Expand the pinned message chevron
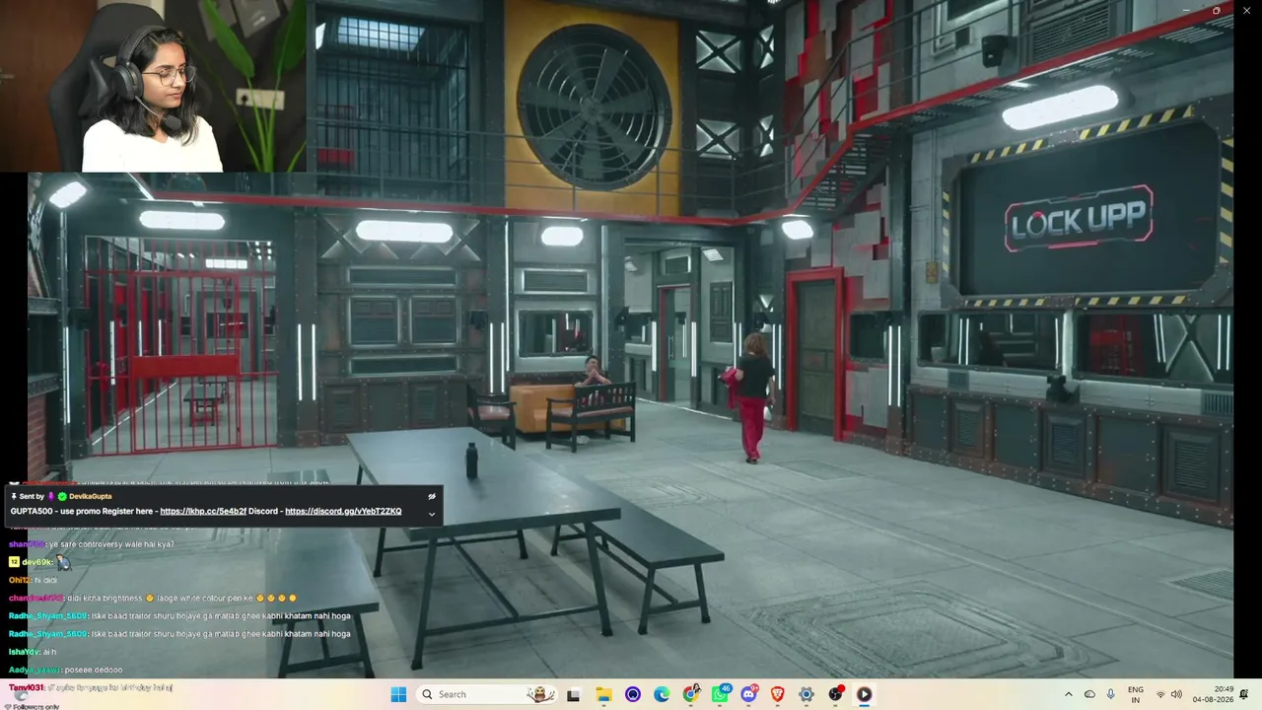This screenshot has width=1262, height=710. 432,514
